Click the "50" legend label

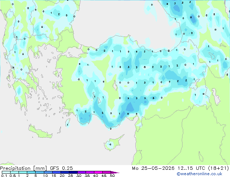[112, 176]
